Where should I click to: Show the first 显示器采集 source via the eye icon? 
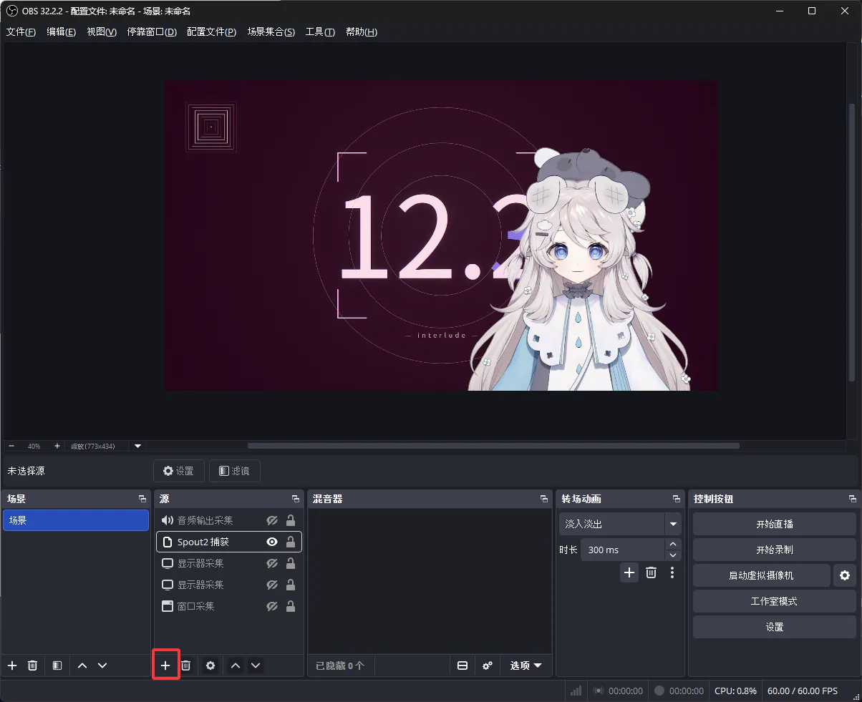tap(272, 563)
